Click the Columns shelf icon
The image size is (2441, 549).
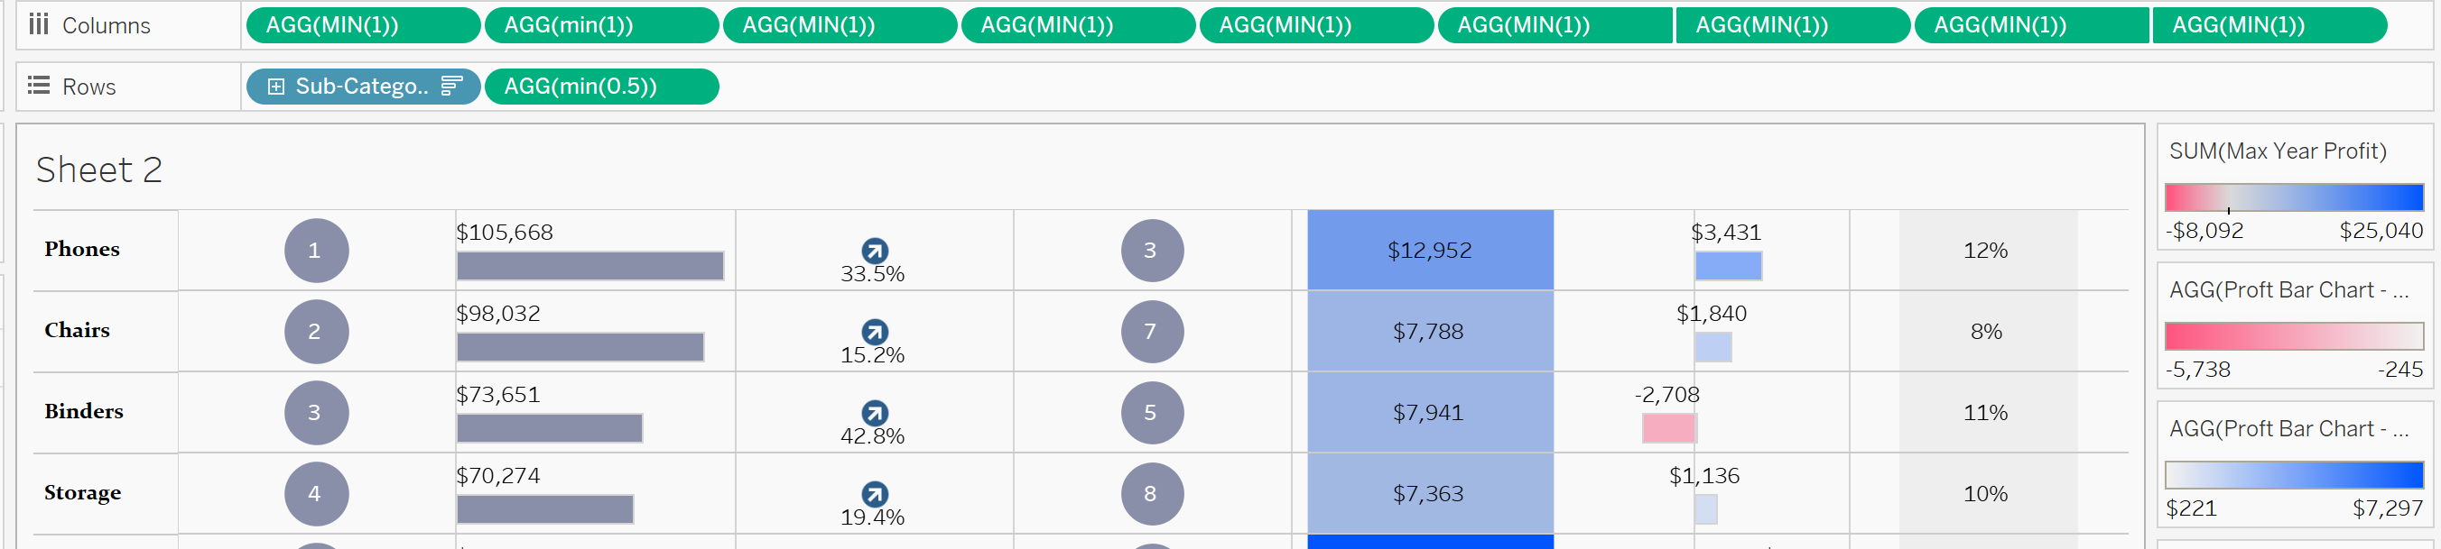(38, 24)
